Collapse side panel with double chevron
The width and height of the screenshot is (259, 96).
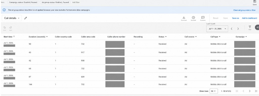(x=257, y=27)
